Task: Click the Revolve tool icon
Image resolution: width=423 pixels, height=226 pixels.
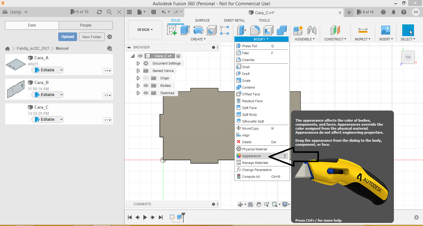Action: (x=198, y=30)
